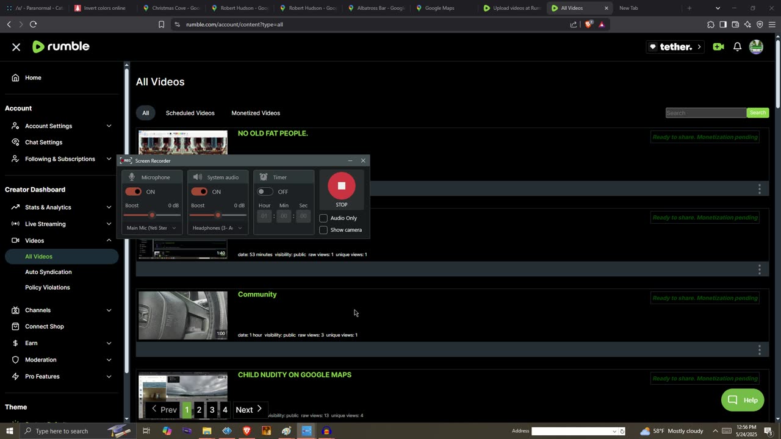
Task: Go to page 2 of videos
Action: coord(199,410)
